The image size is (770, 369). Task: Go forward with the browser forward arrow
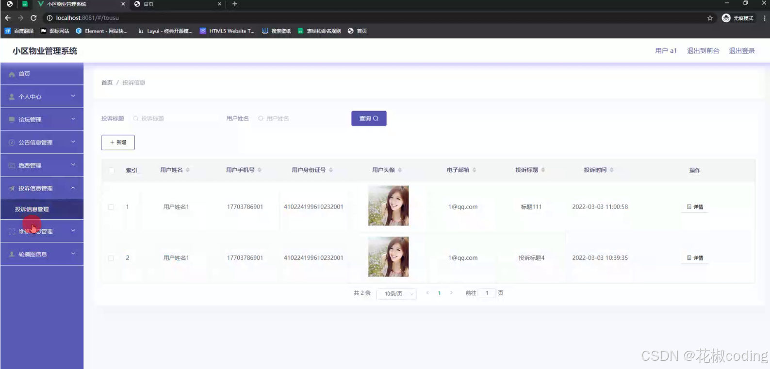[20, 18]
